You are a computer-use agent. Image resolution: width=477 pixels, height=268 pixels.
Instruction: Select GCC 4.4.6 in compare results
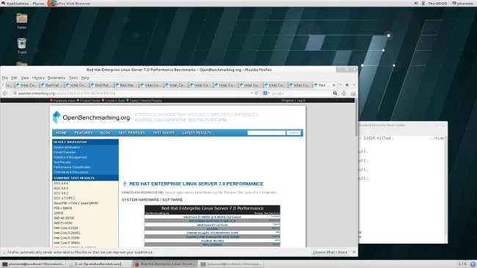[61, 184]
